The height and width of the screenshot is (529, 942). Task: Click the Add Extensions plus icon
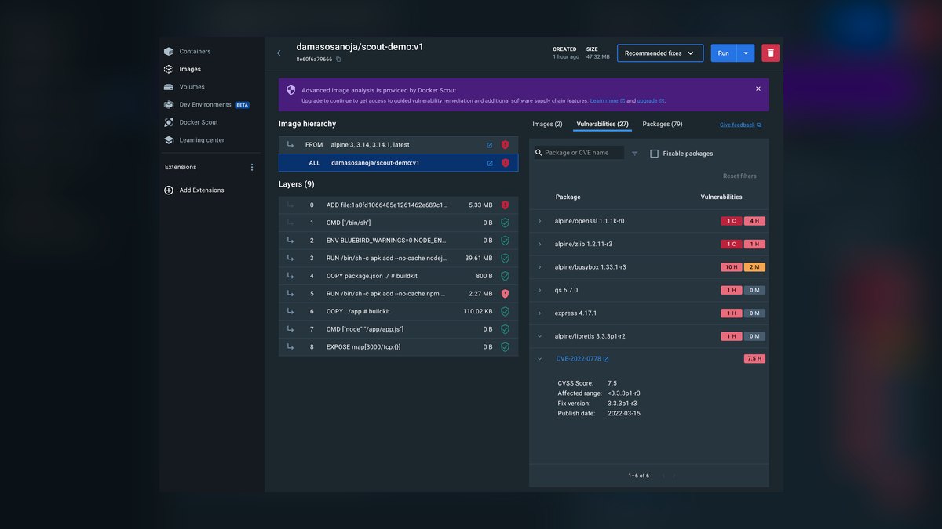[169, 190]
